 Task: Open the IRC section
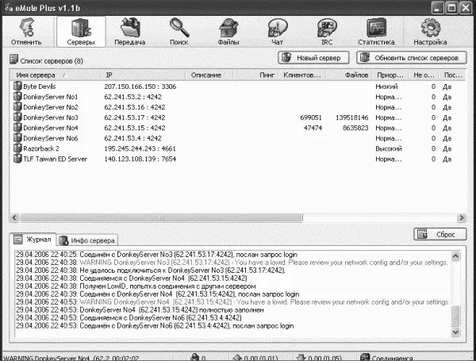pos(327,32)
